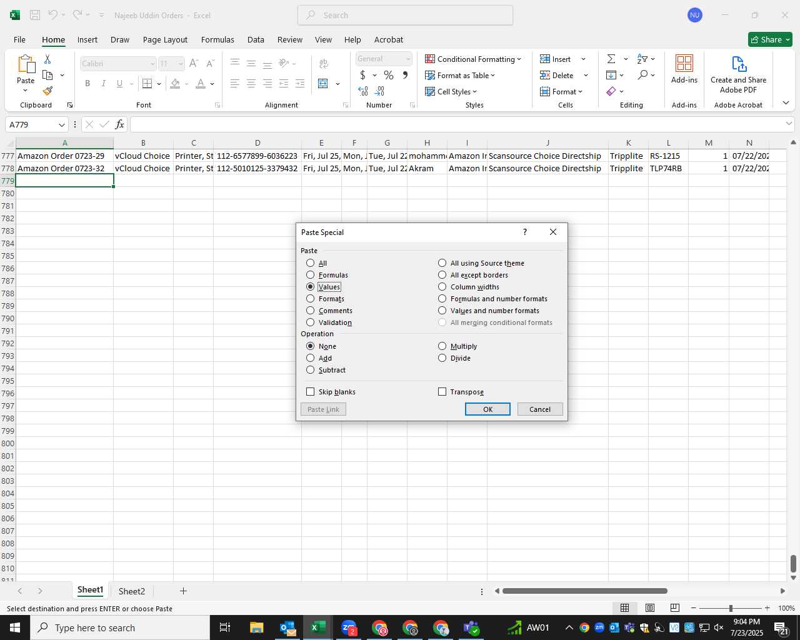This screenshot has width=800, height=640.
Task: Click the Save icon in title bar
Action: [x=35, y=15]
